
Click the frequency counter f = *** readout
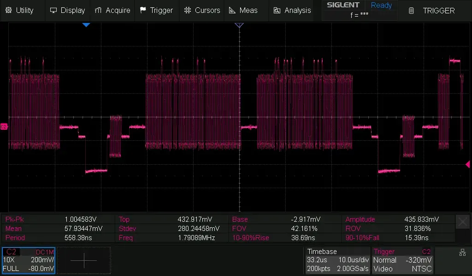pos(359,15)
